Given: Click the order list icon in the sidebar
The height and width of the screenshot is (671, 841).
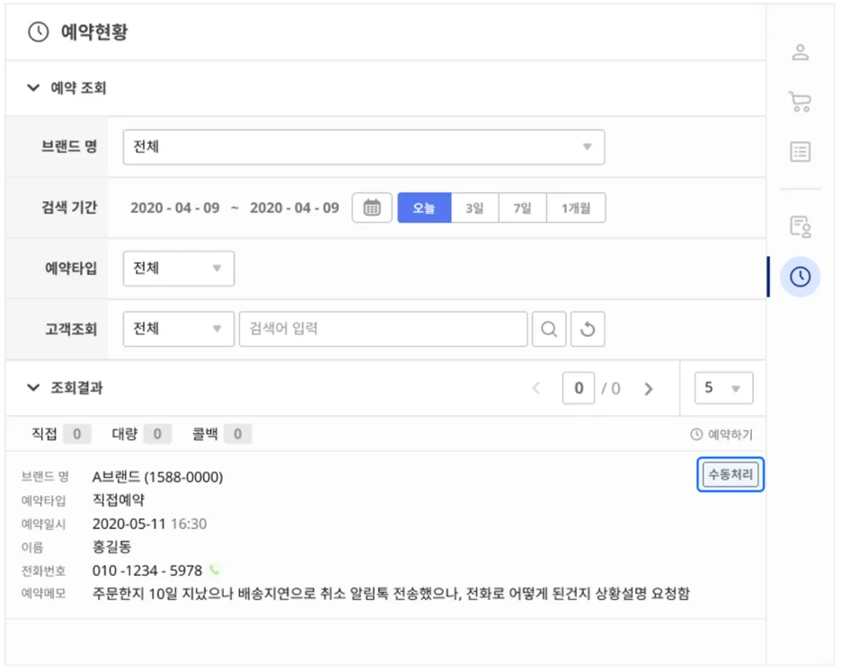Looking at the screenshot, I should 801,152.
